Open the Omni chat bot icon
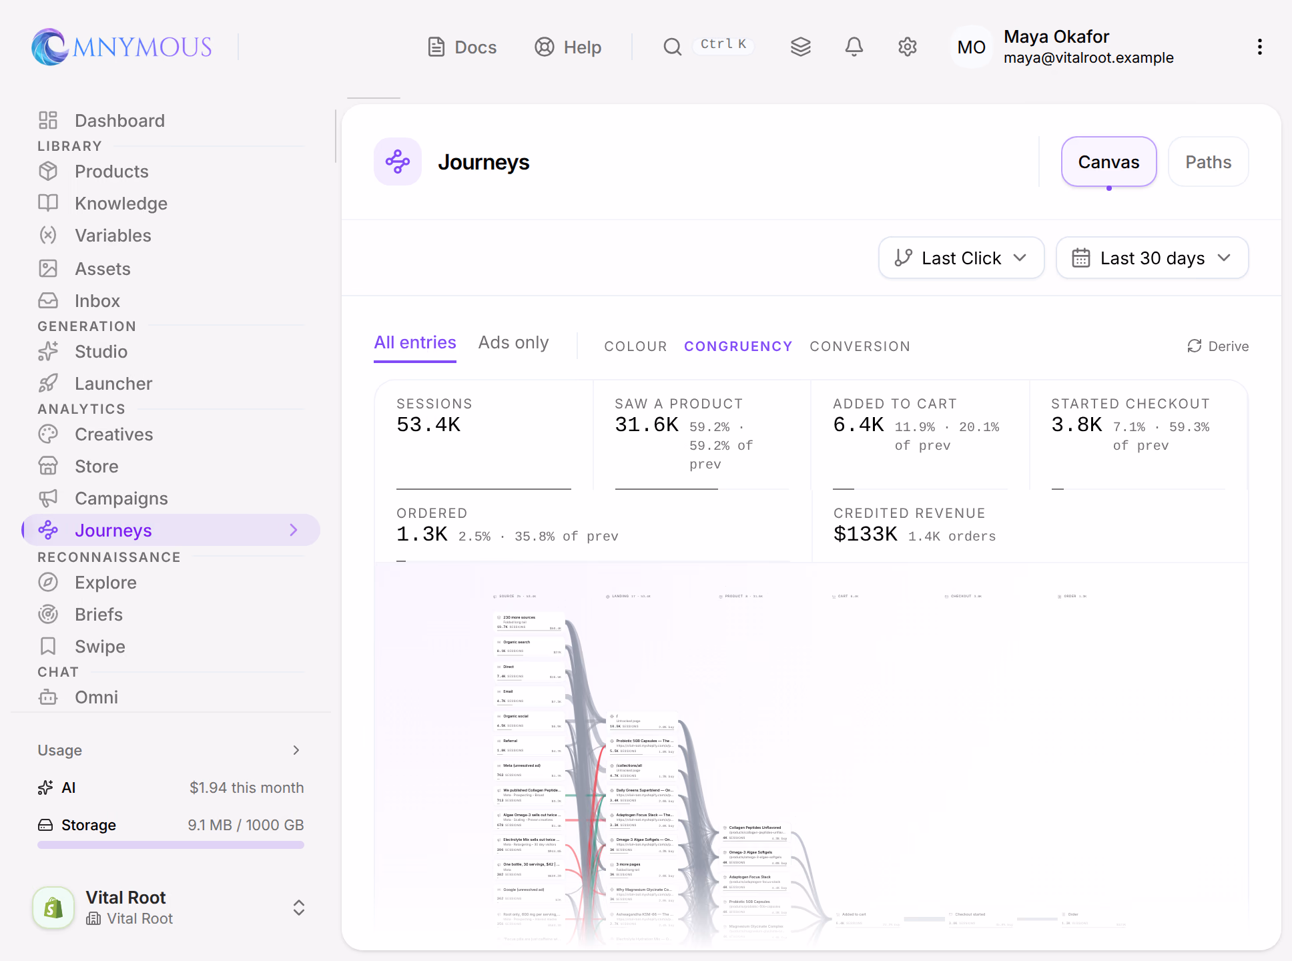Viewport: 1292px width, 961px height. tap(48, 697)
